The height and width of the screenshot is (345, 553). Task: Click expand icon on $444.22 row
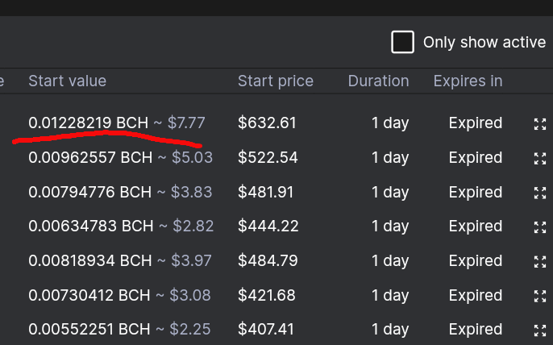click(x=540, y=227)
